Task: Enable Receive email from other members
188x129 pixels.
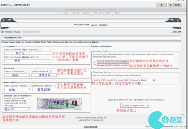Action: 94,65
